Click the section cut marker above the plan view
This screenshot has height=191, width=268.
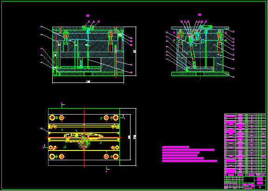tap(62, 104)
